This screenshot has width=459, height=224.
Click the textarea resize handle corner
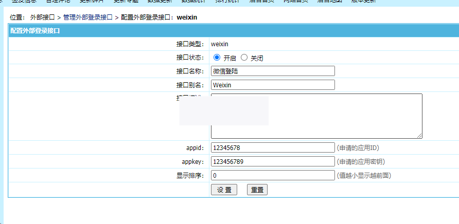(x=419, y=136)
